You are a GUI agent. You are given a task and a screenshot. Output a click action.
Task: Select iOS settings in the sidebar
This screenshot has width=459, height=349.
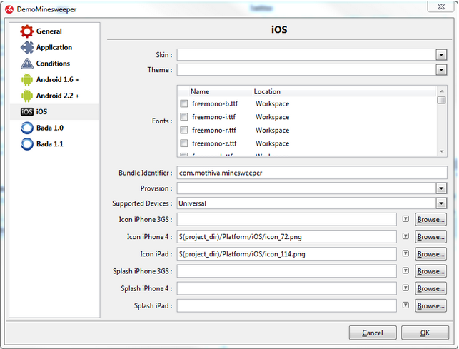pos(54,112)
